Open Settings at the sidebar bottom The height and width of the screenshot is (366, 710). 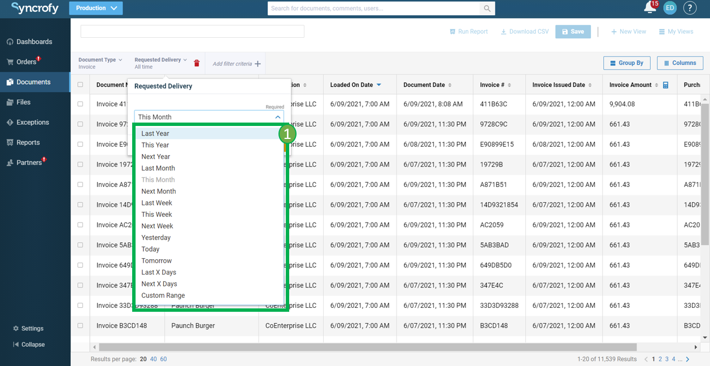(x=28, y=329)
